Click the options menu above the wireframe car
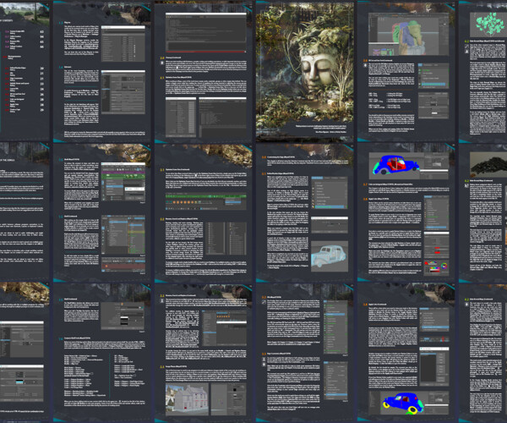This screenshot has height=423, width=507. (330, 193)
